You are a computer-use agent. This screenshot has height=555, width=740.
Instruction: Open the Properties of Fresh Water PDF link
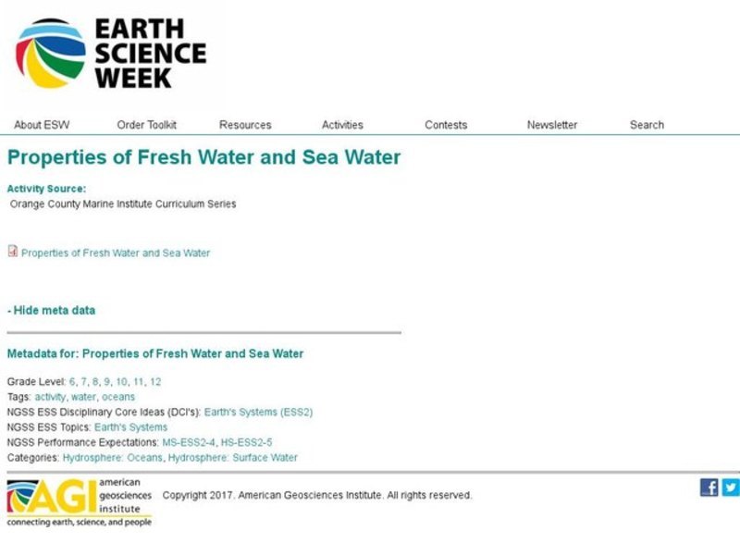115,253
